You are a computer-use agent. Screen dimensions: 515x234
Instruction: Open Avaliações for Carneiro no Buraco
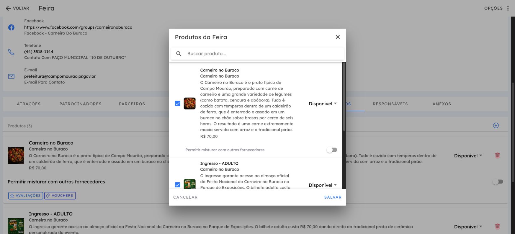(x=26, y=196)
